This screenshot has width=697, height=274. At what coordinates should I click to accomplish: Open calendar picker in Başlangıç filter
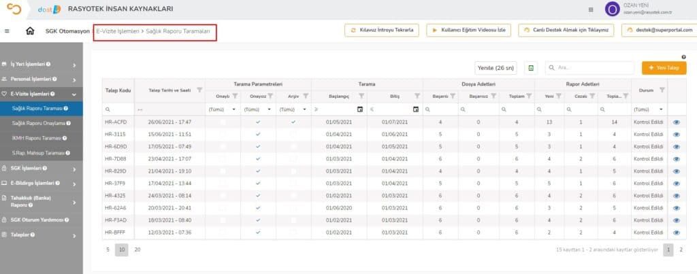pyautogui.click(x=359, y=109)
